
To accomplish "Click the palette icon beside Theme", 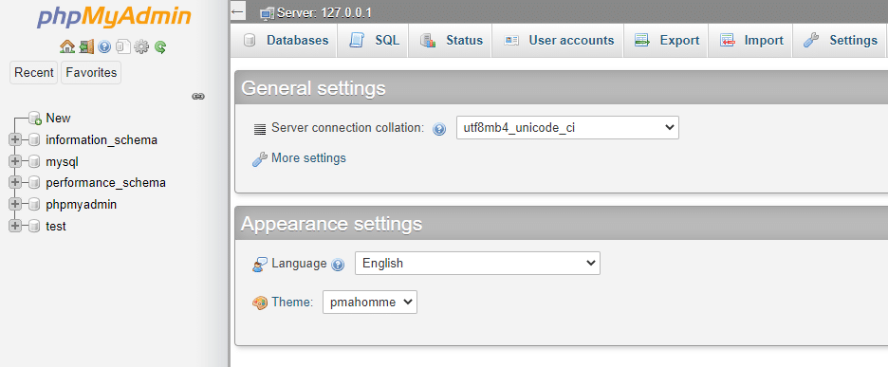I will [x=259, y=303].
